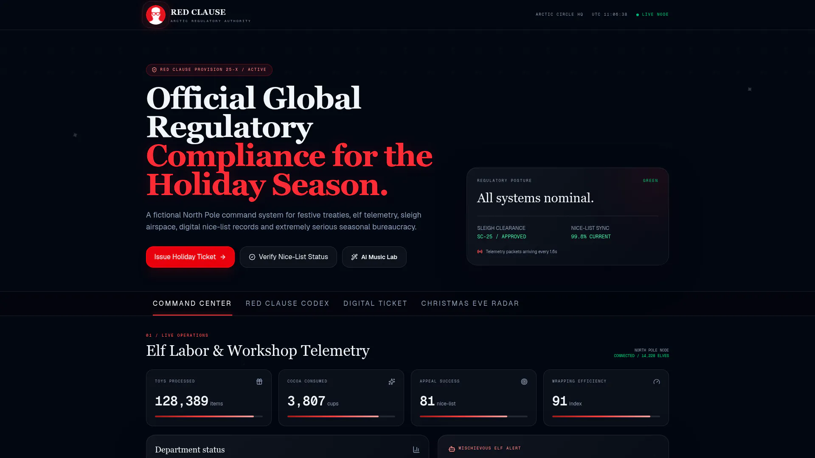815x458 pixels.
Task: Click the Issue Holiday Ticket button
Action: [190, 257]
